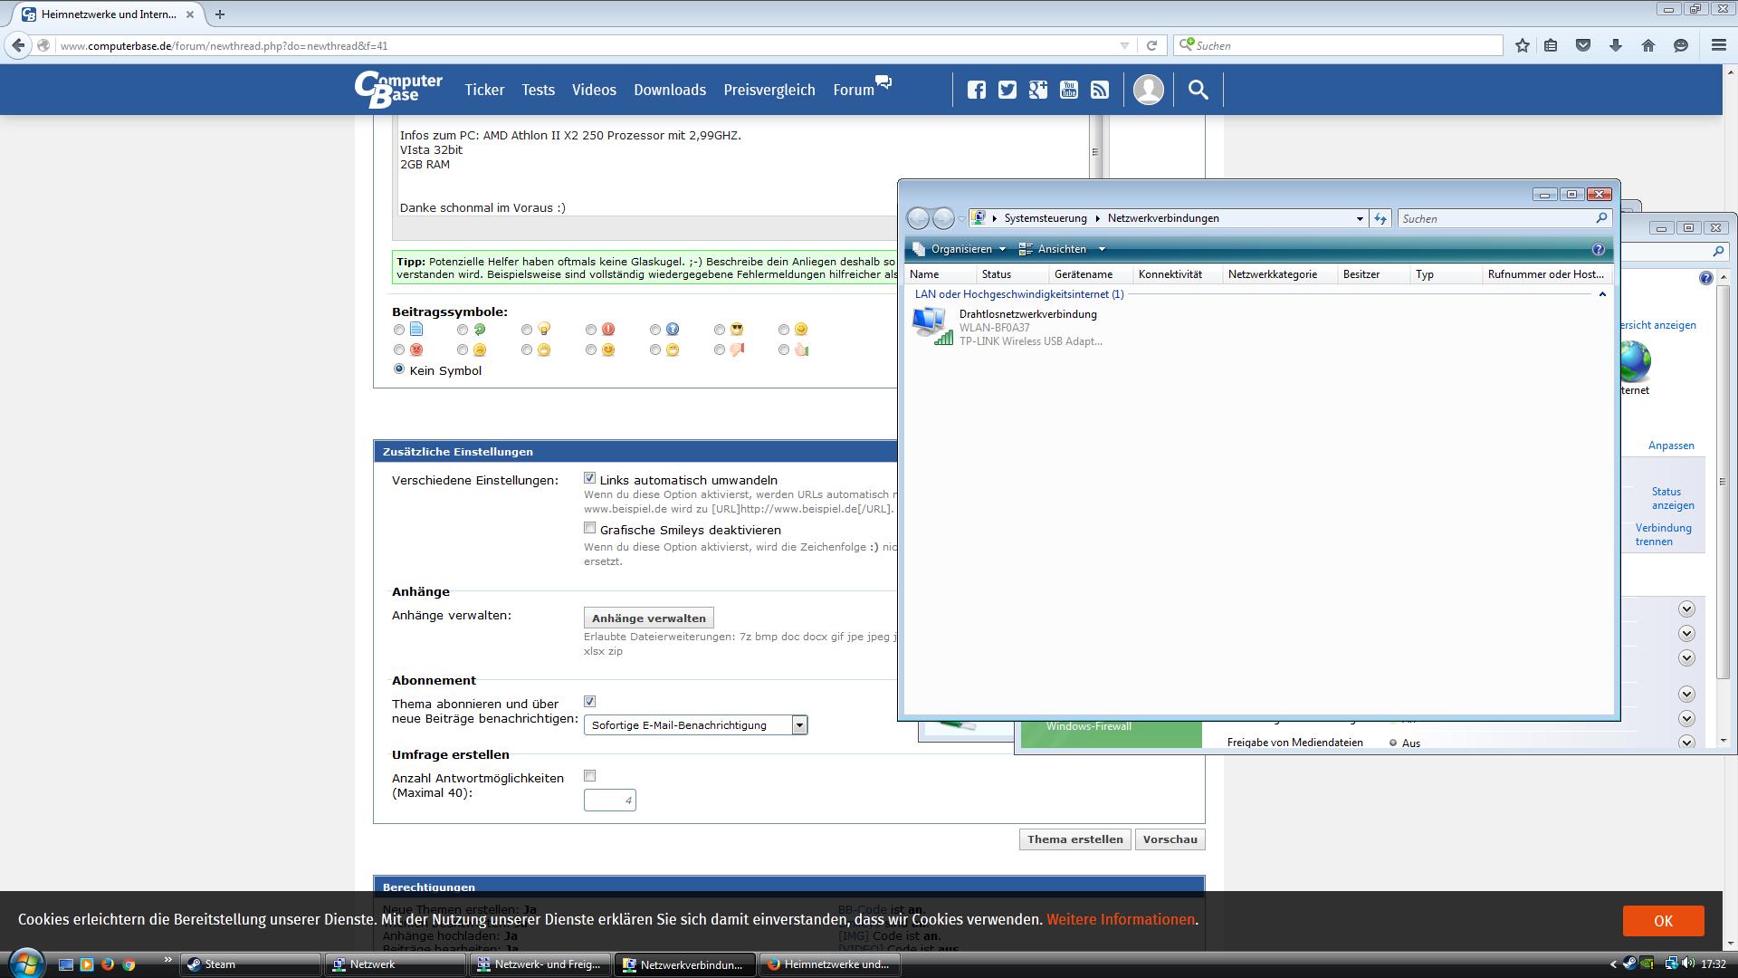Click the Twitter icon in header
The width and height of the screenshot is (1738, 978).
(1007, 90)
